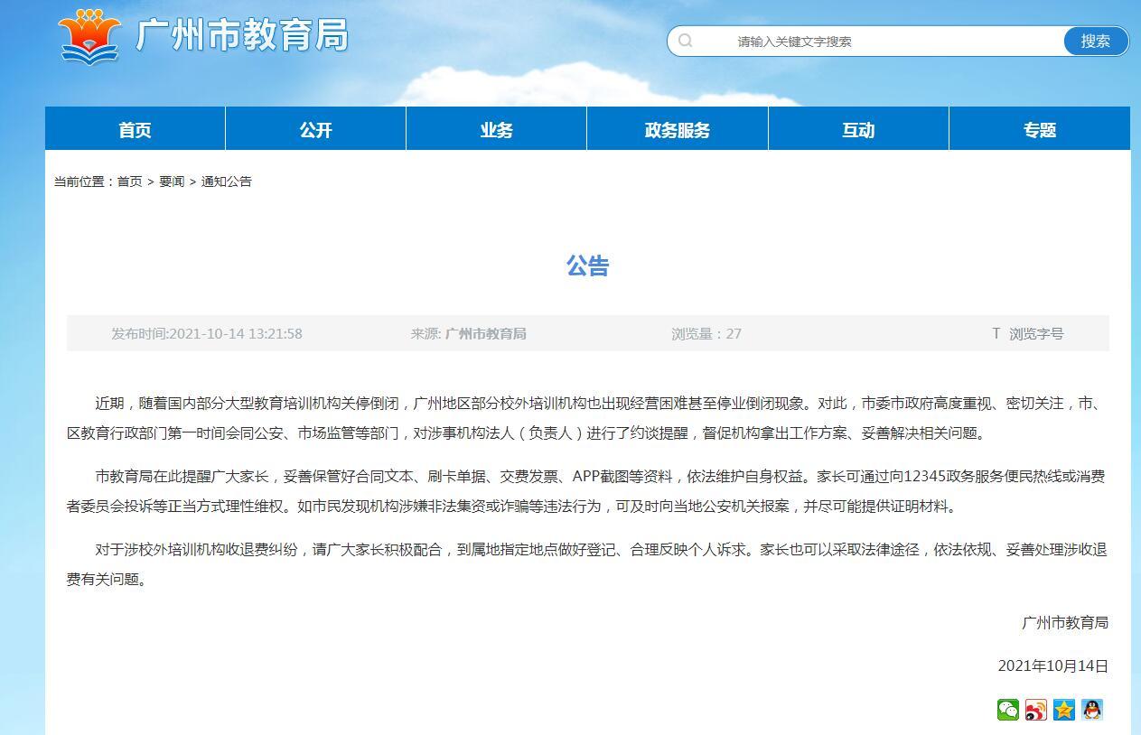The image size is (1141, 735).
Task: Open the 公开 navigation tab
Action: click(316, 129)
